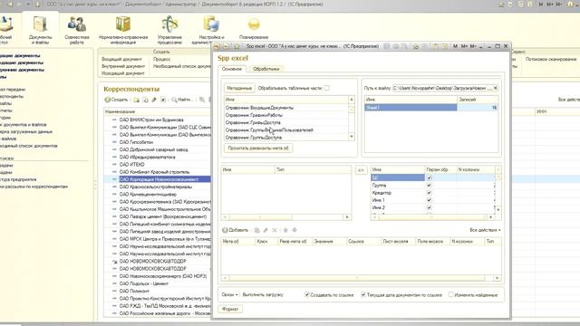Select Справочник.ГрафикиРаботы in metadata list
Viewport: 580px width, 326px height.
(286, 115)
